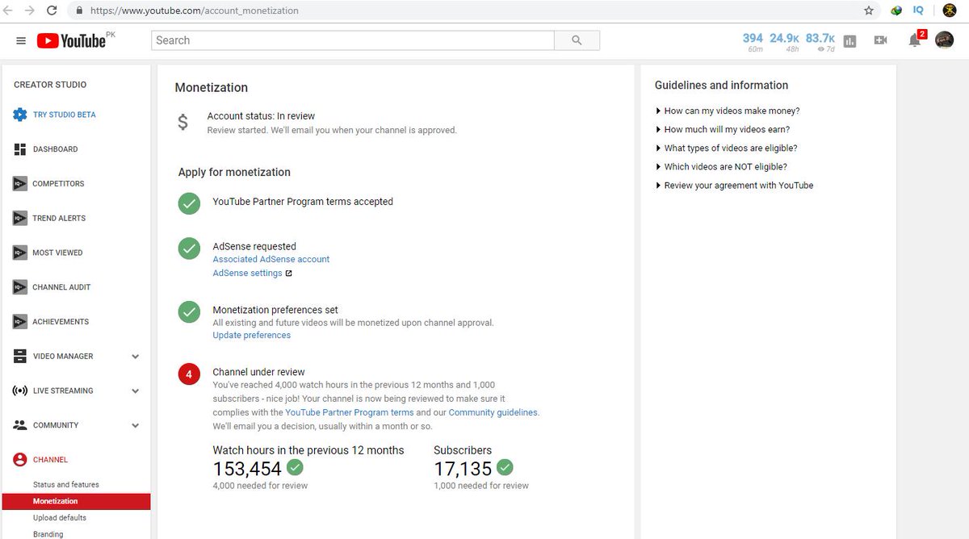Click the create video camera icon
Viewport: 969px width, 539px height.
tap(880, 40)
